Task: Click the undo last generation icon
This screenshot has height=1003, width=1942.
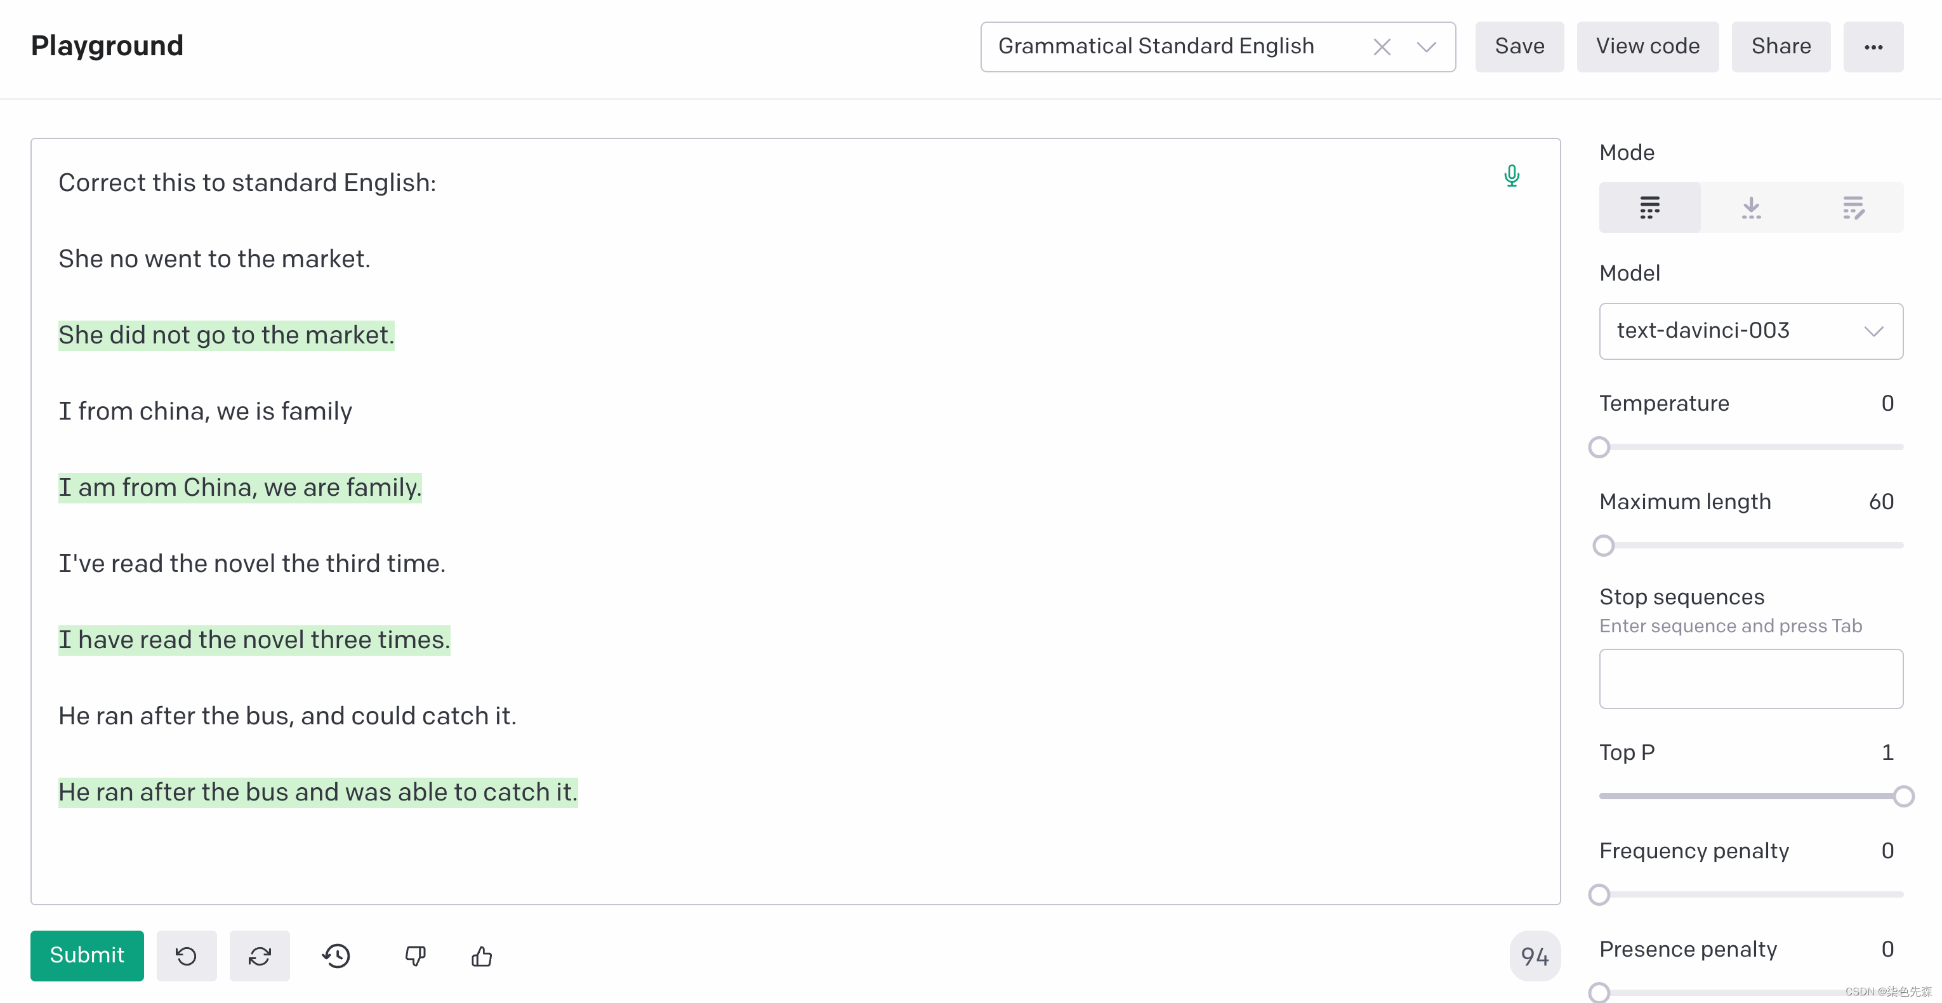Action: pos(186,955)
